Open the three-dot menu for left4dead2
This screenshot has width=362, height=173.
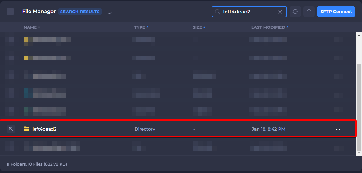pyautogui.click(x=338, y=129)
